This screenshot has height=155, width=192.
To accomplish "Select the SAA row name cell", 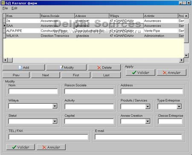I will click(23, 26).
